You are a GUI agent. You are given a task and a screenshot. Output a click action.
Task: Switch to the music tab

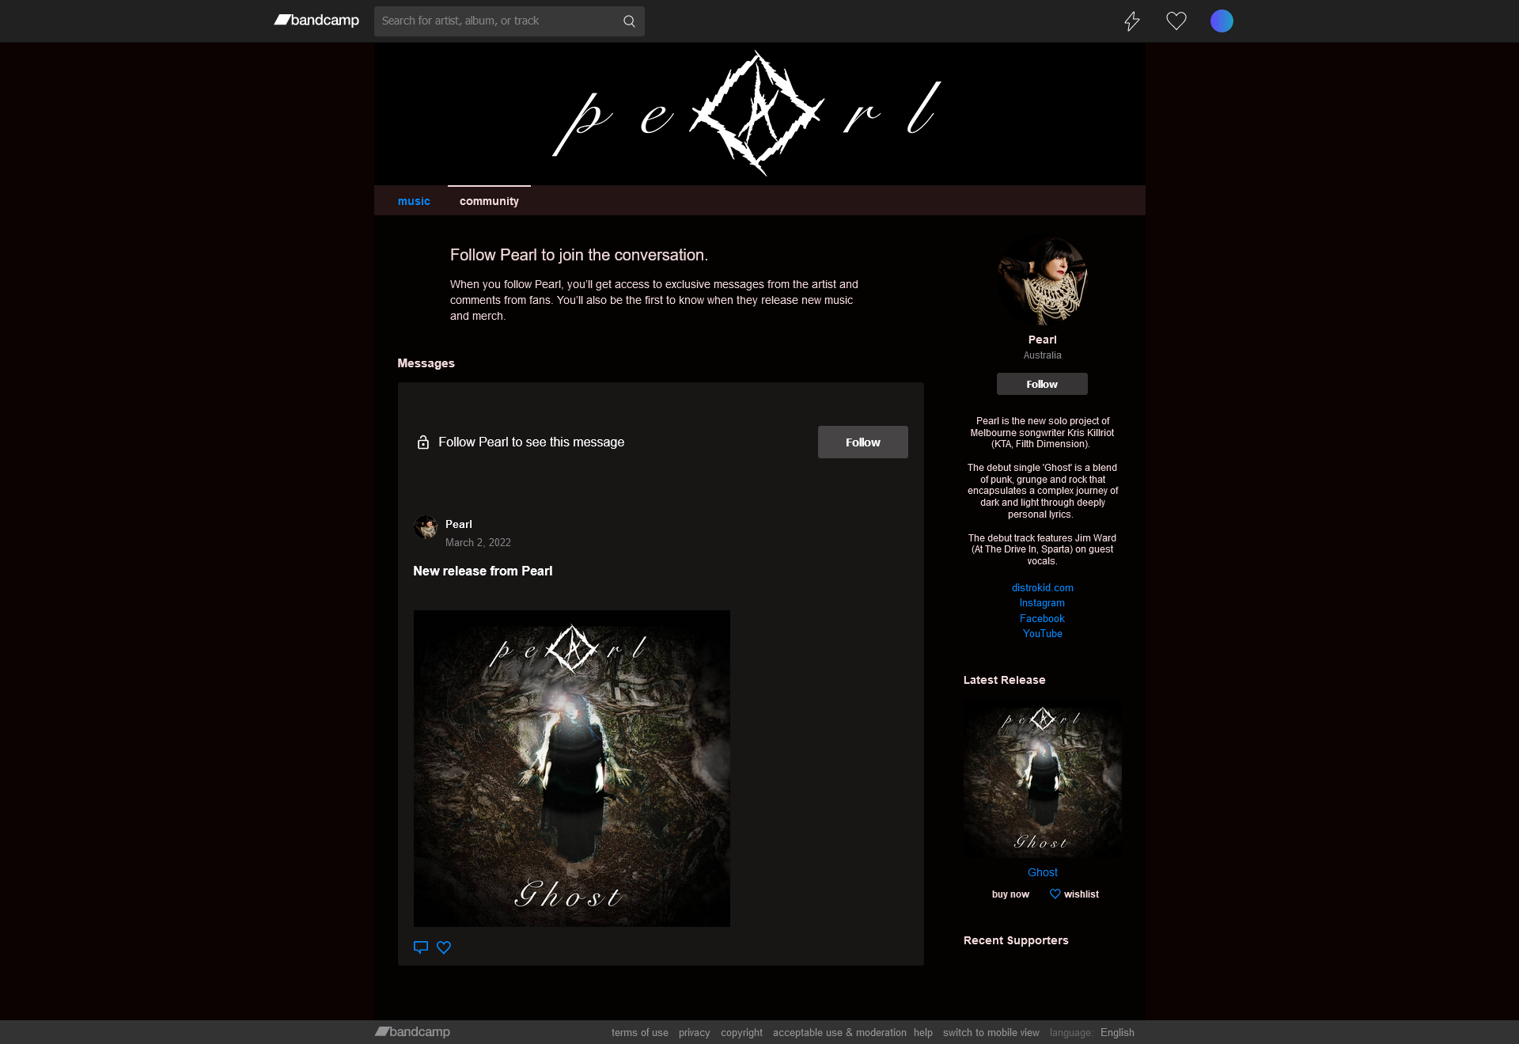414,201
